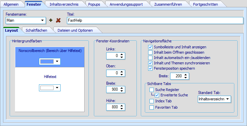247x126 pixels.
Task: Open the Fenstername Main dropdown
Action: click(42, 20)
